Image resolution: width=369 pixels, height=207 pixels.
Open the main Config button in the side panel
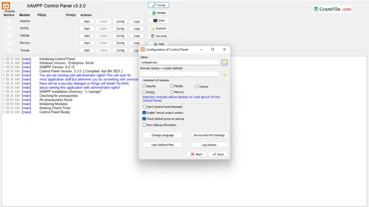[159, 5]
